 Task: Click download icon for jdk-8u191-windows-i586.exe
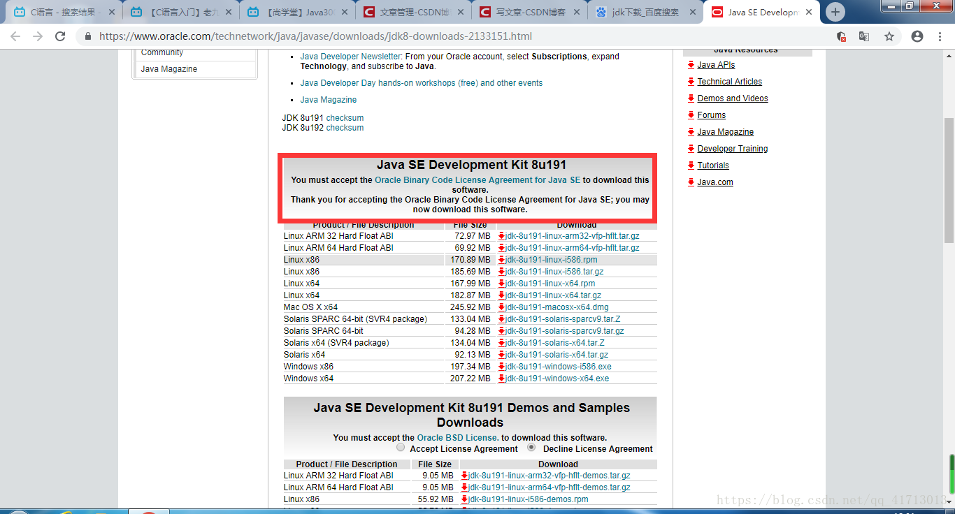[502, 367]
